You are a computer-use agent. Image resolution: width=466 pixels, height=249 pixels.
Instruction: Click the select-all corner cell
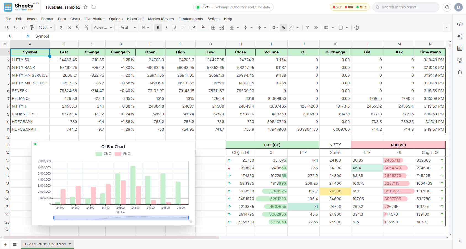tap(5, 44)
